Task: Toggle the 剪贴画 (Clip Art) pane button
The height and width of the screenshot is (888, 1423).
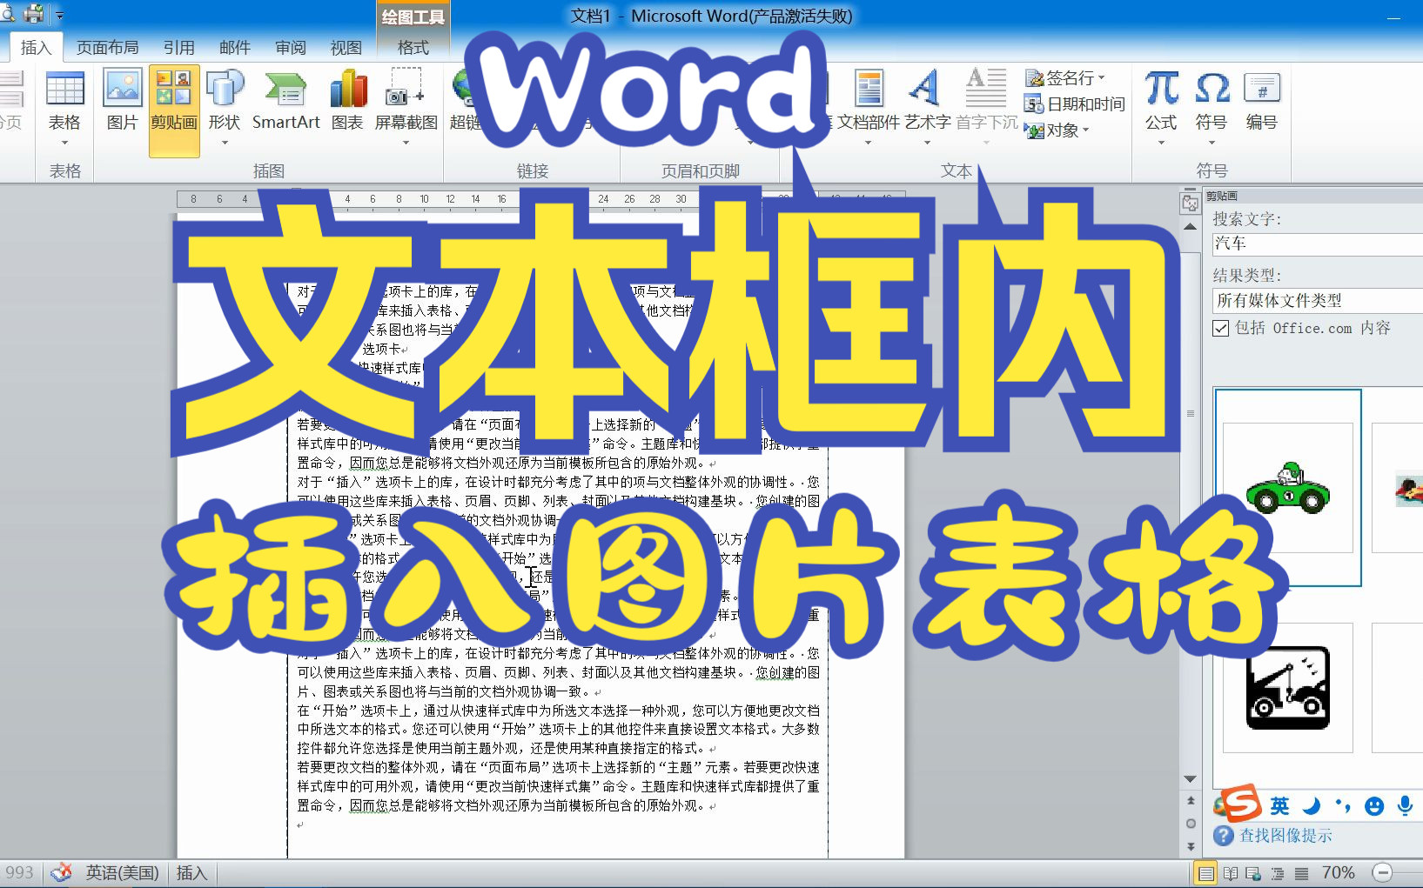Action: click(x=174, y=110)
